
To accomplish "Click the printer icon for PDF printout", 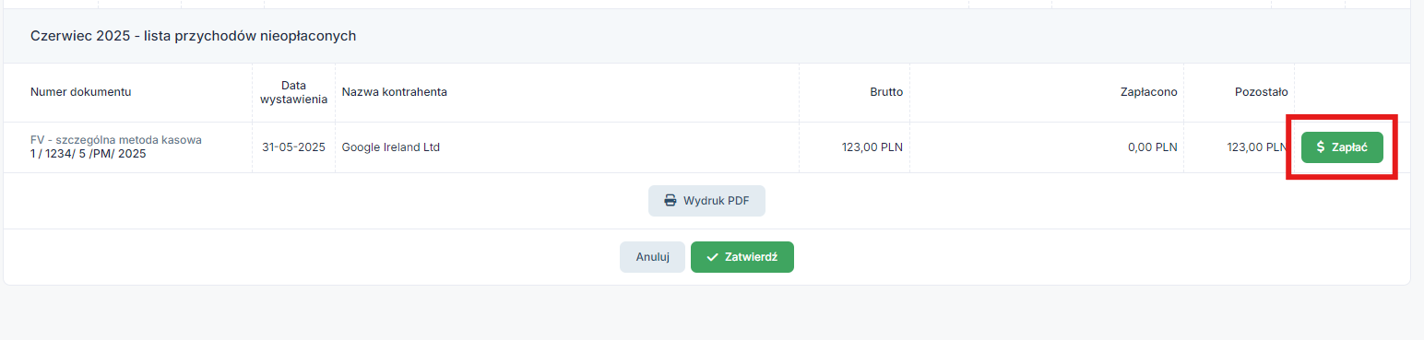I will coord(670,201).
